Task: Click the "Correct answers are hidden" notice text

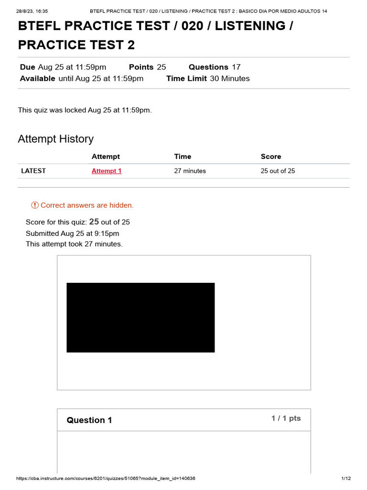Action: [x=87, y=205]
